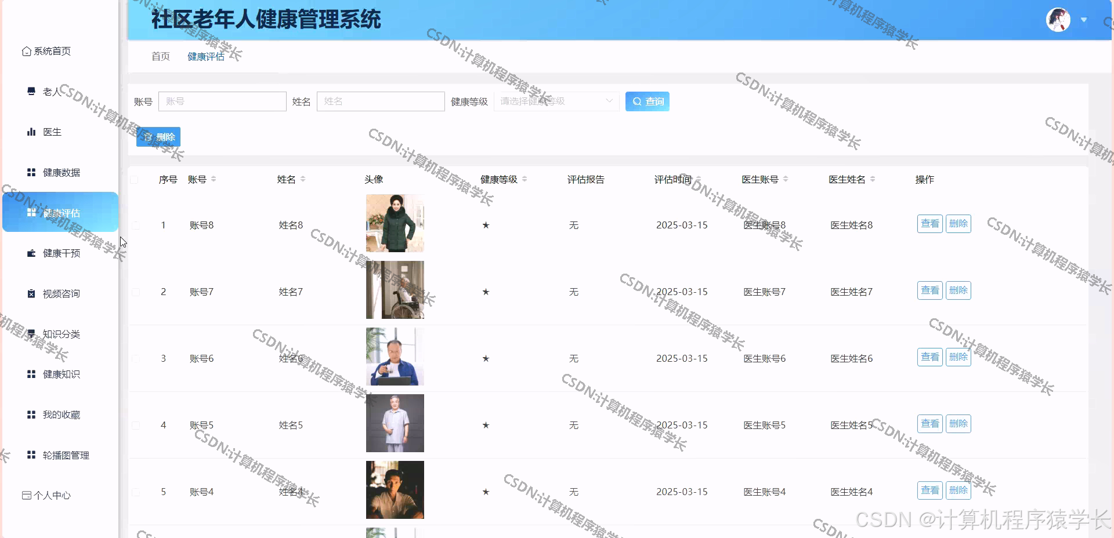
Task: Sort by 姓名 column arrows
Action: [303, 179]
